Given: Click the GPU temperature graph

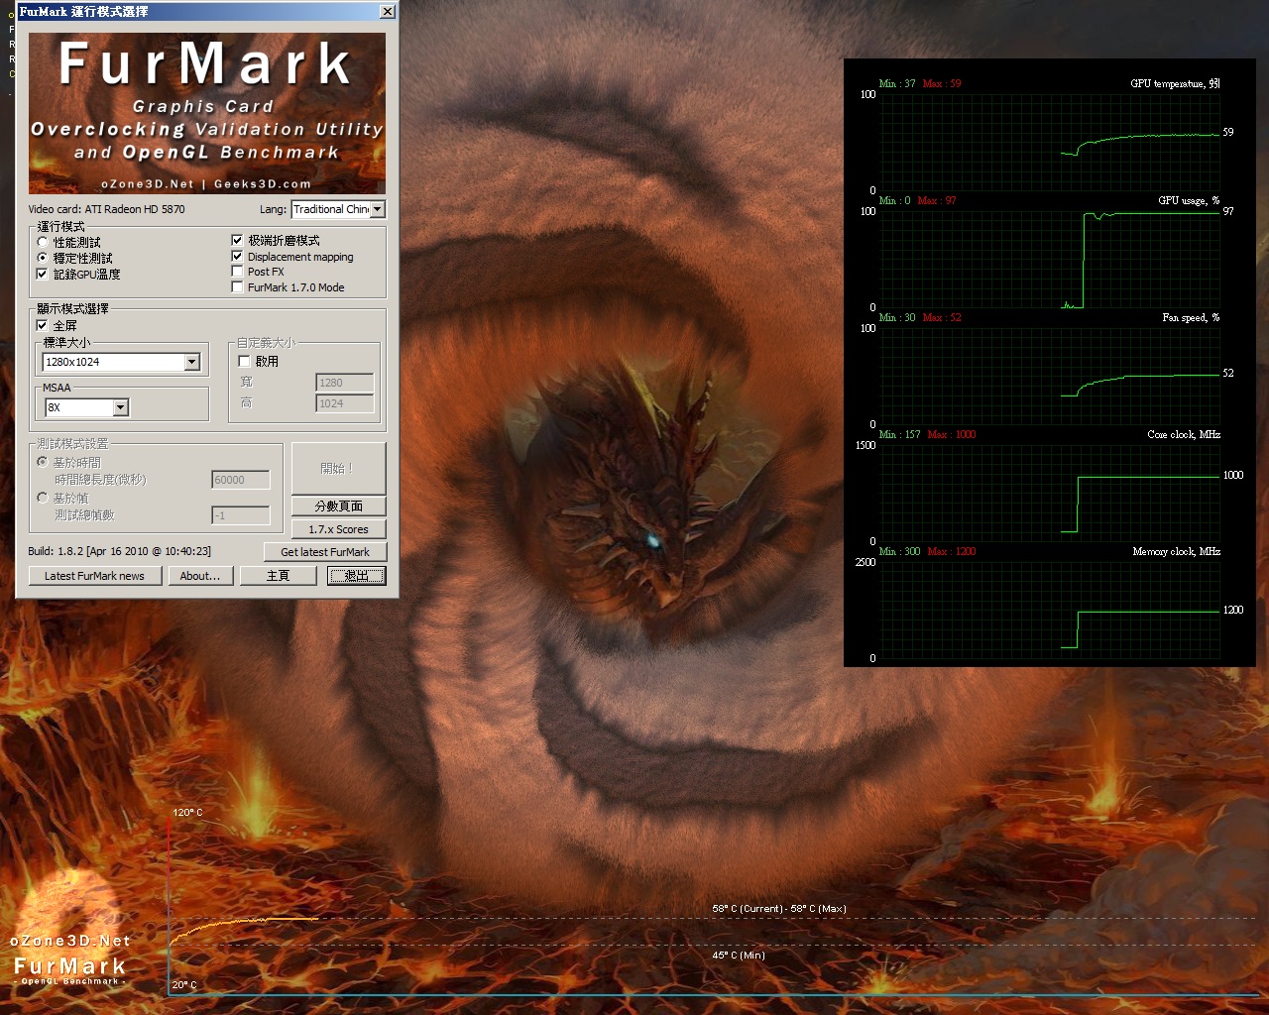Looking at the screenshot, I should [x=1050, y=143].
